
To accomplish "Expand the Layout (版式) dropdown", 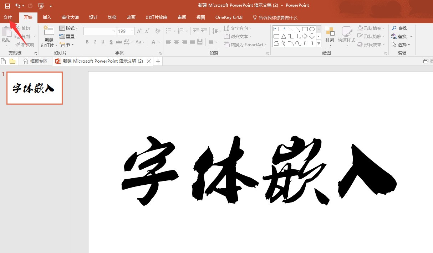I will tap(69, 28).
